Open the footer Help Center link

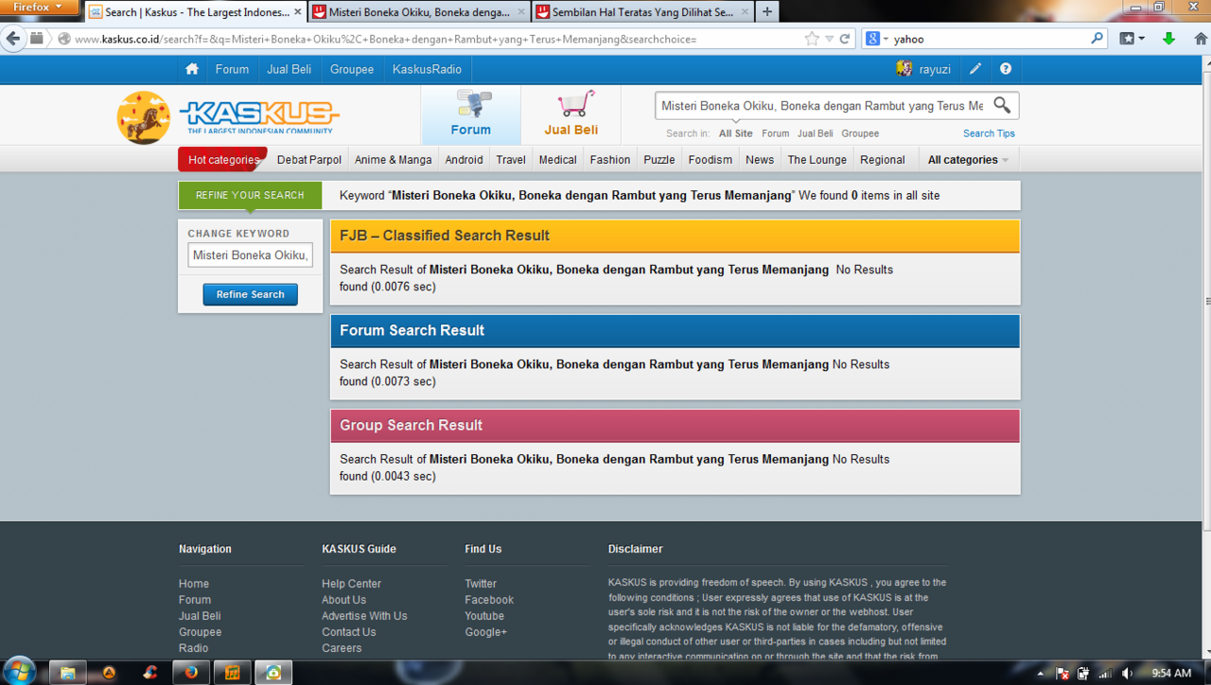click(x=351, y=584)
